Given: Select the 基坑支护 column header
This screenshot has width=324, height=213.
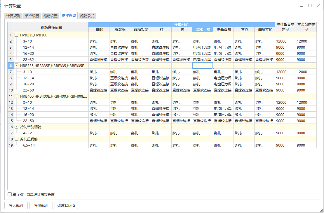Looking at the screenshot, I should pos(265,30).
